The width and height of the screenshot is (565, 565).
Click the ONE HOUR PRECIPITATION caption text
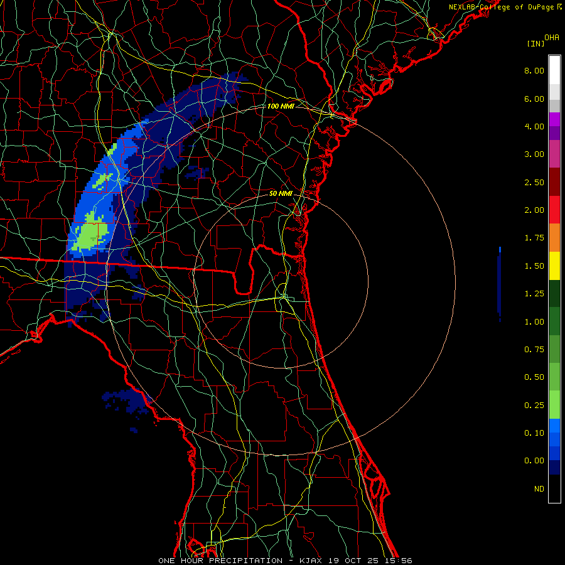220,561
